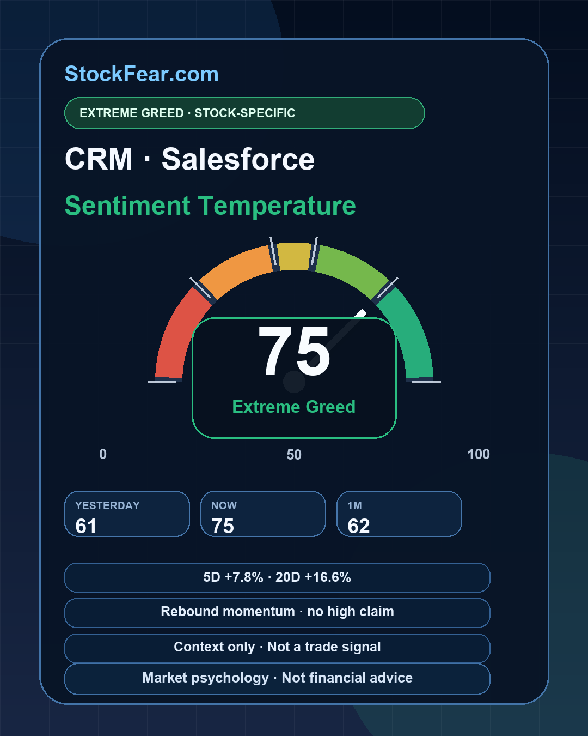Click the EXTREME GREED · STOCK-SPECIFIC badge

pyautogui.click(x=244, y=113)
